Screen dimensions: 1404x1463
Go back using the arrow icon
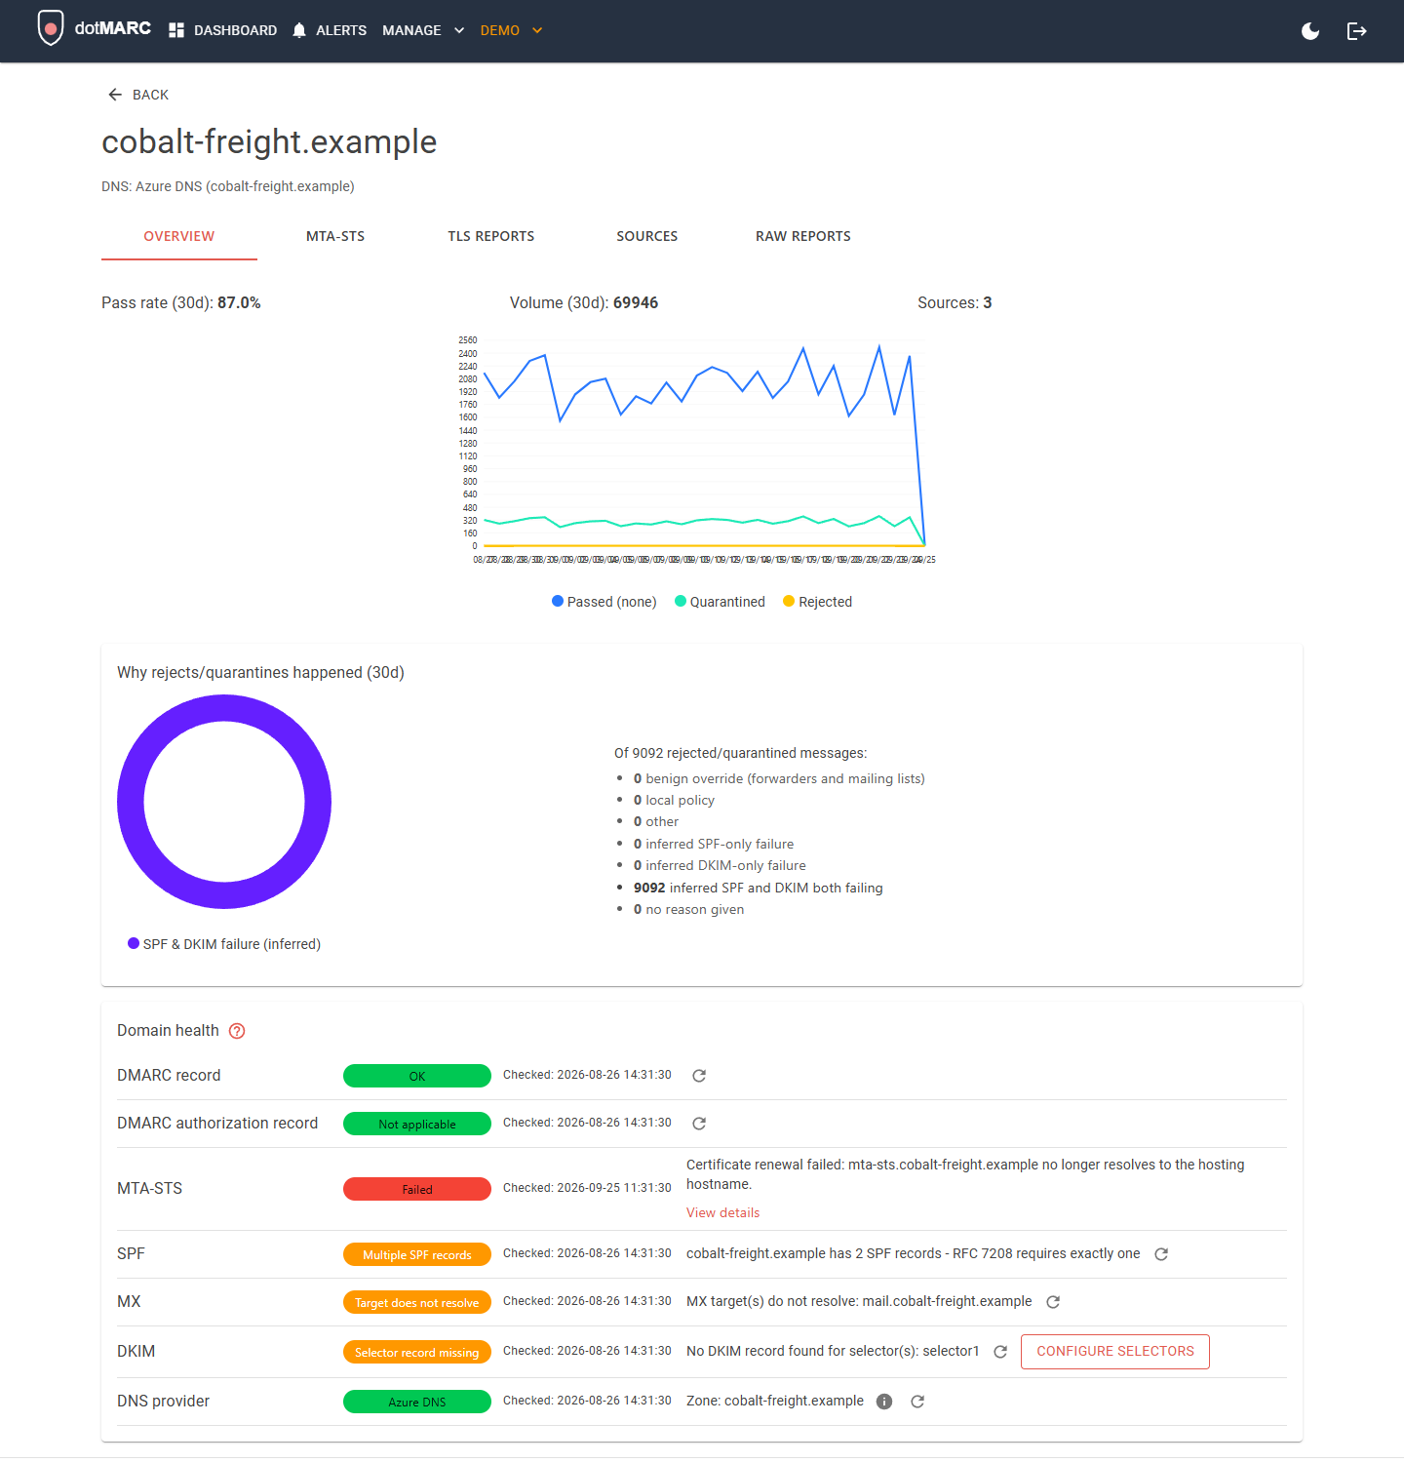click(115, 95)
